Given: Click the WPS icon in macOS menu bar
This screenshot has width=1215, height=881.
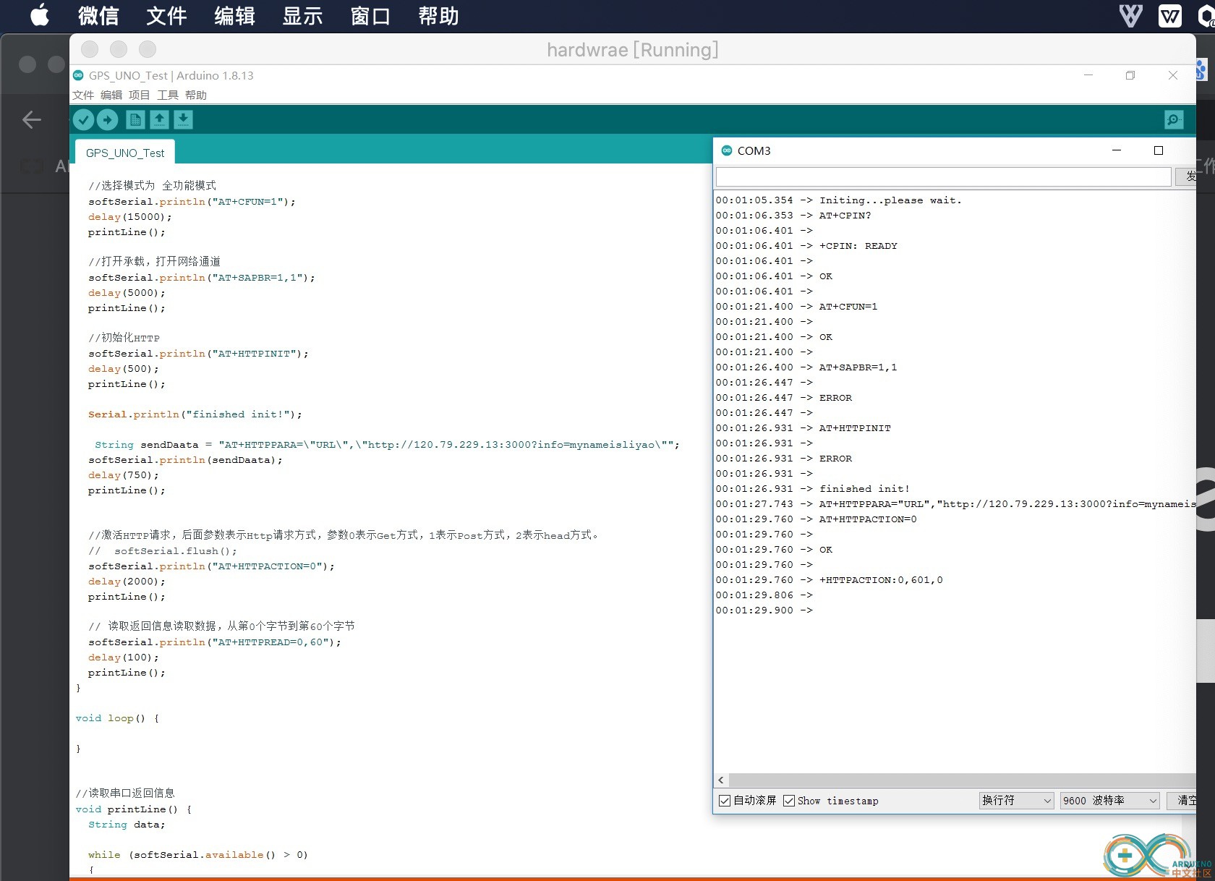Looking at the screenshot, I should (x=1170, y=15).
